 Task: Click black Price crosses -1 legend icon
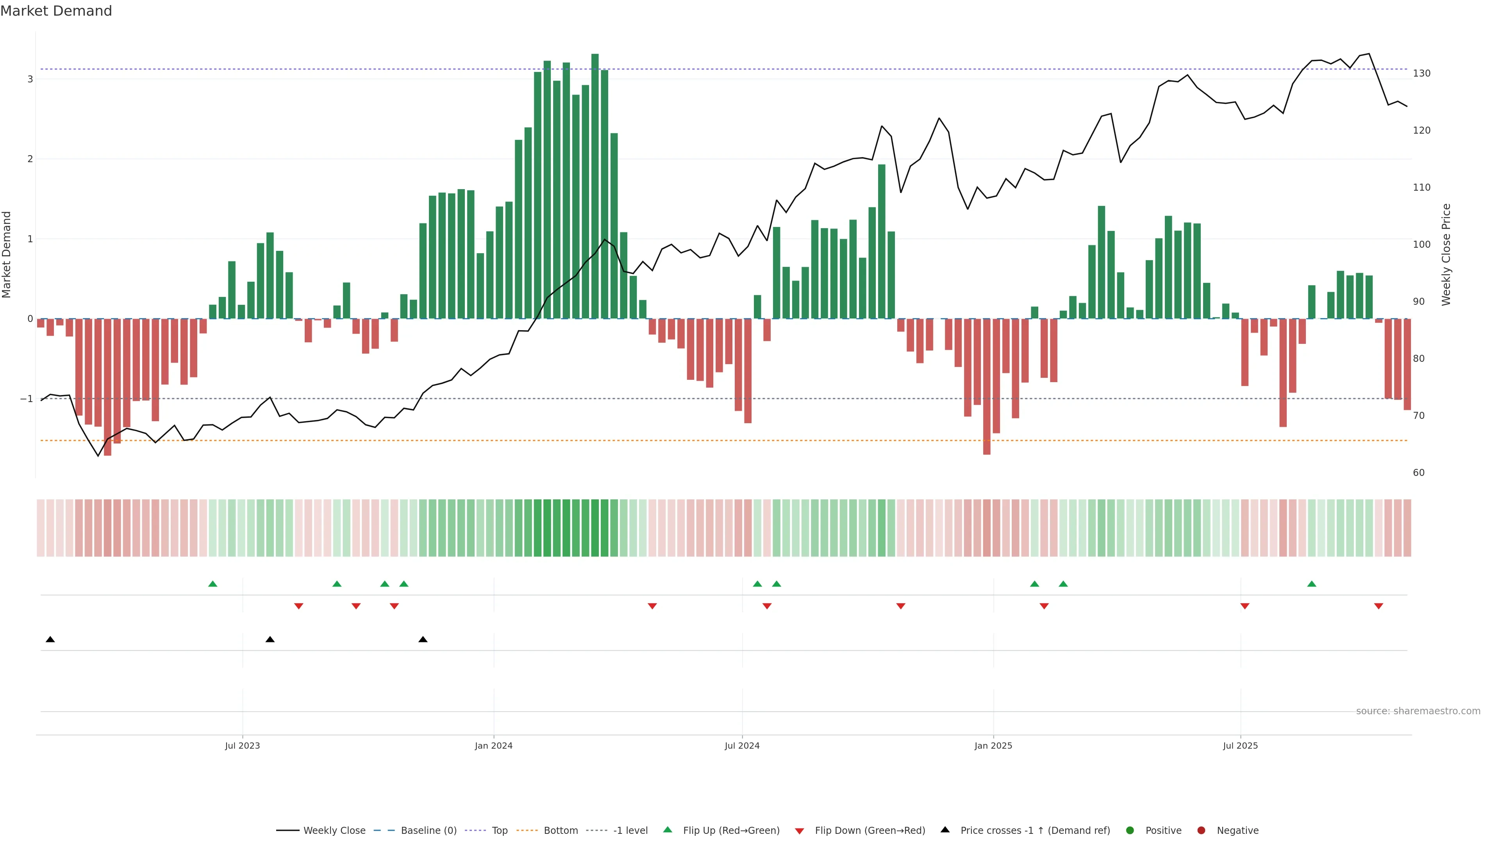(x=945, y=830)
